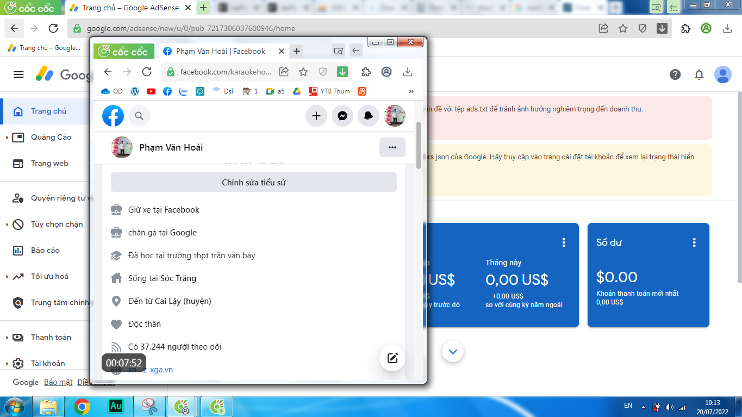Open the Messenger chat icon

342,116
